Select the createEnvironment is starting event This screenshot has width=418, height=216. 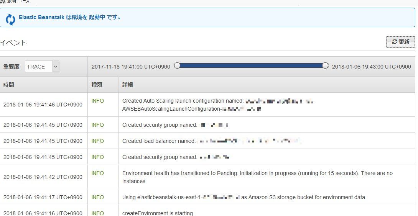158,213
